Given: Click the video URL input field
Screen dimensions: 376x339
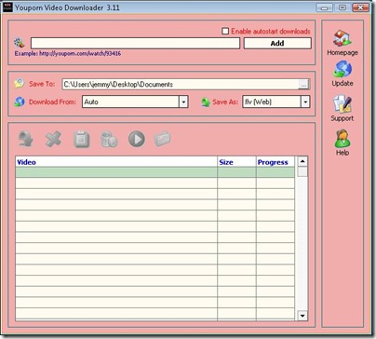Looking at the screenshot, I should tap(135, 44).
